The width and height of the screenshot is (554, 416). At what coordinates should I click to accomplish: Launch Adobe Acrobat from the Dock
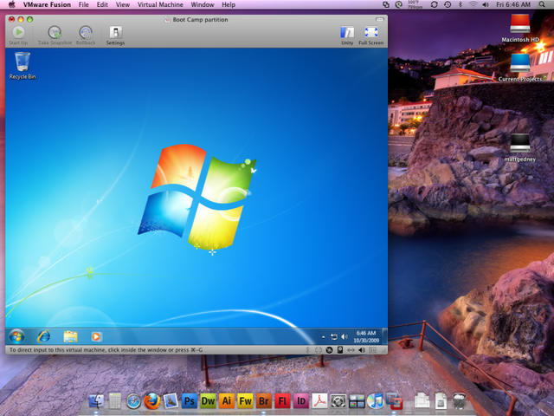(319, 401)
